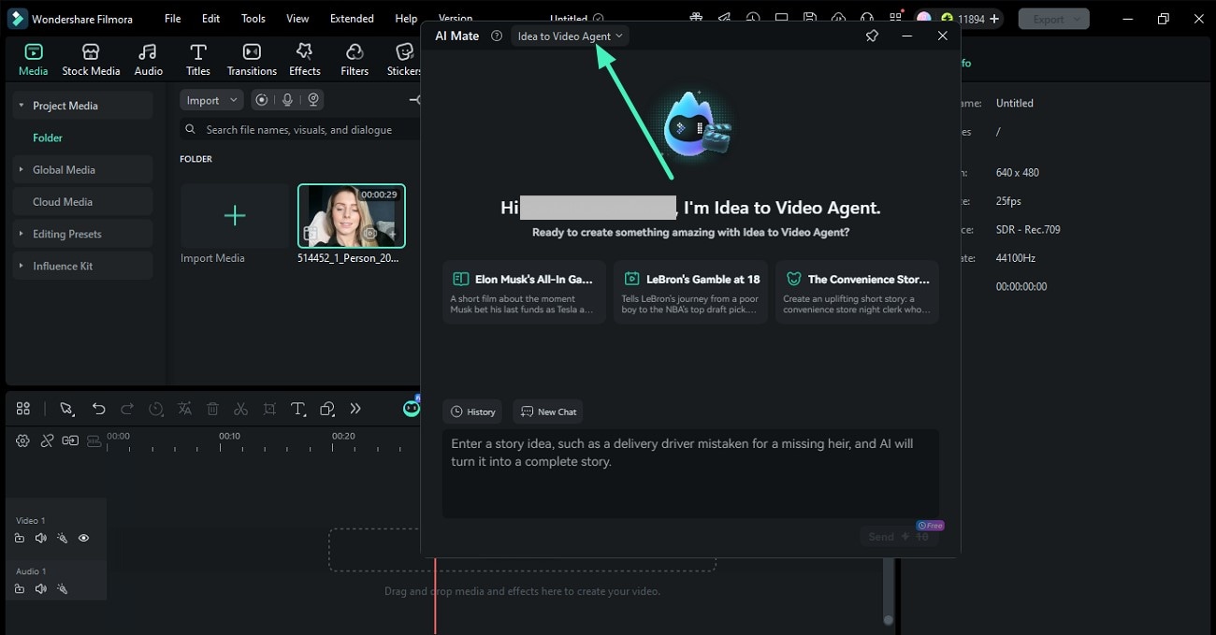Select the 514452_1_Person video thumbnail
The width and height of the screenshot is (1216, 635).
point(352,216)
